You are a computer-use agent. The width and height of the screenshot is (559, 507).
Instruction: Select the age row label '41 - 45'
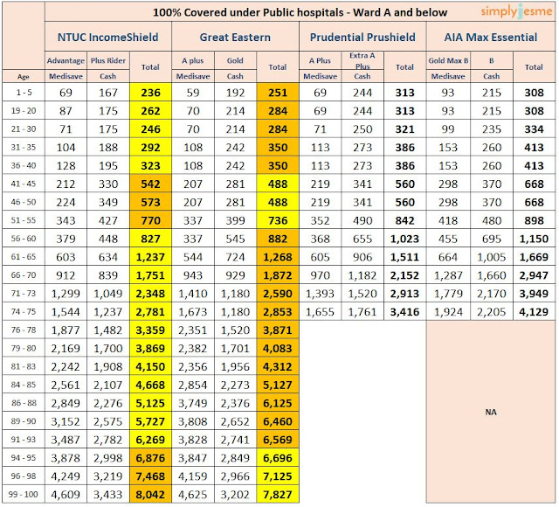pyautogui.click(x=24, y=184)
